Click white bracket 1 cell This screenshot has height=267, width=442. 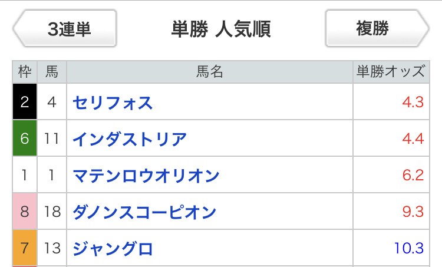pyautogui.click(x=25, y=176)
